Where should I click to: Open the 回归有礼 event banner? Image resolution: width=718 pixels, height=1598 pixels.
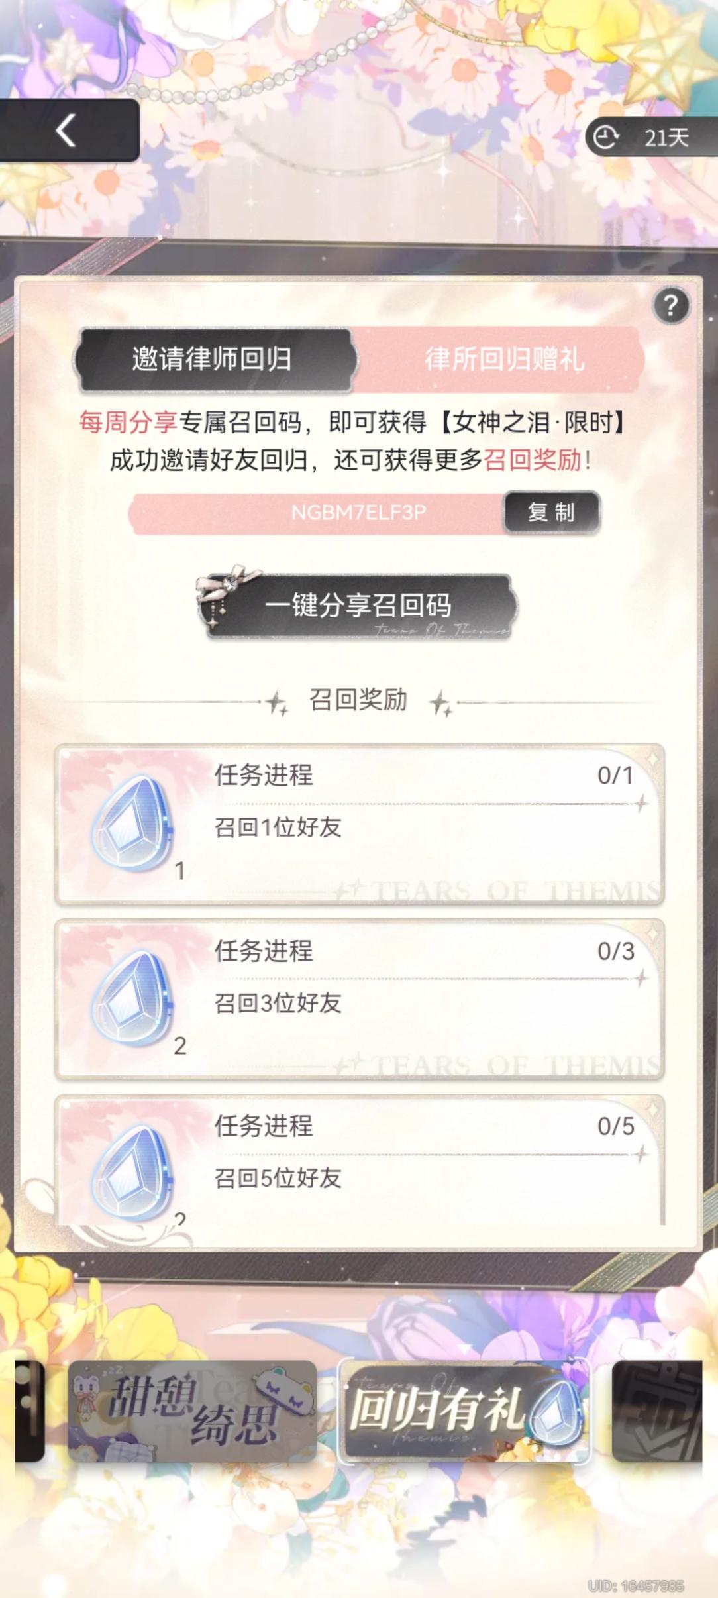click(464, 1410)
